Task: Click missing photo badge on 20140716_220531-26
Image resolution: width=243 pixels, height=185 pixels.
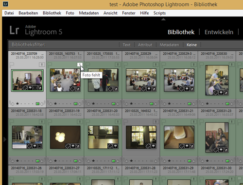Action: click(42, 179)
